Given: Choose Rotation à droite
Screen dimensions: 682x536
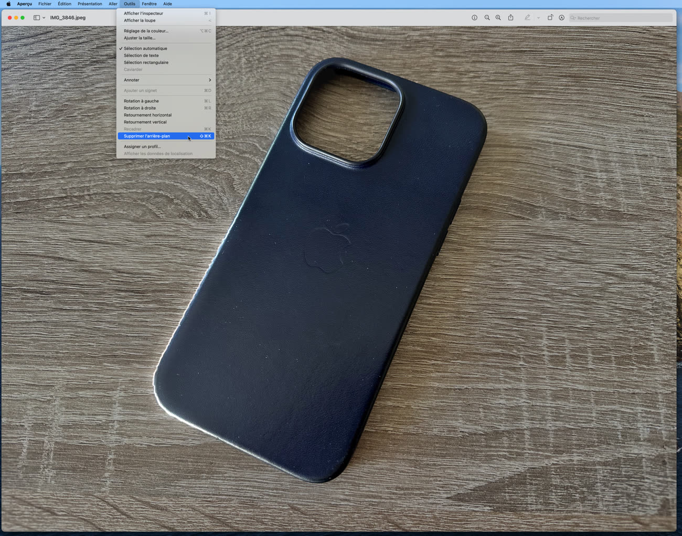Looking at the screenshot, I should pyautogui.click(x=166, y=108).
